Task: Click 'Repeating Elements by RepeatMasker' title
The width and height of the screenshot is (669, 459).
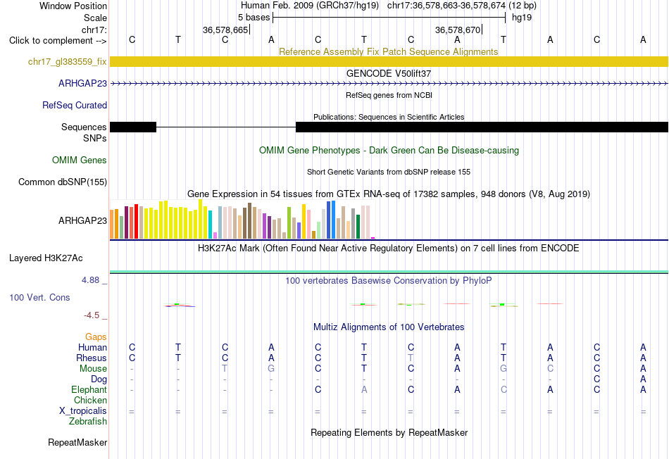Action: coord(389,432)
